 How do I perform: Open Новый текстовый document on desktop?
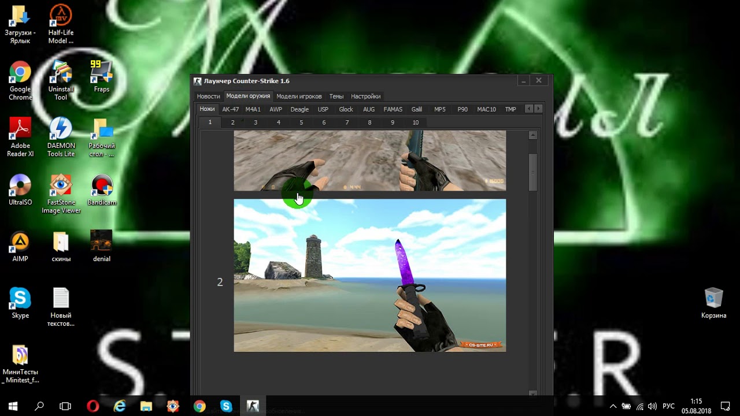pyautogui.click(x=61, y=307)
